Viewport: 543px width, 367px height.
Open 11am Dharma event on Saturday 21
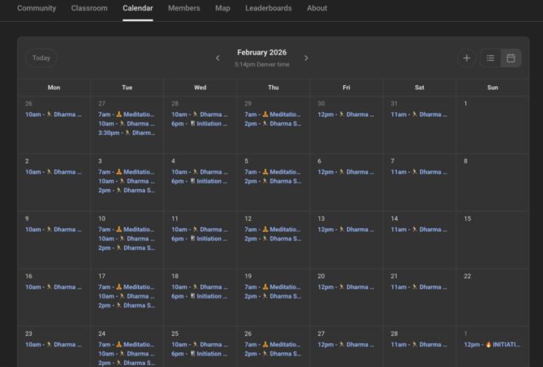419,287
